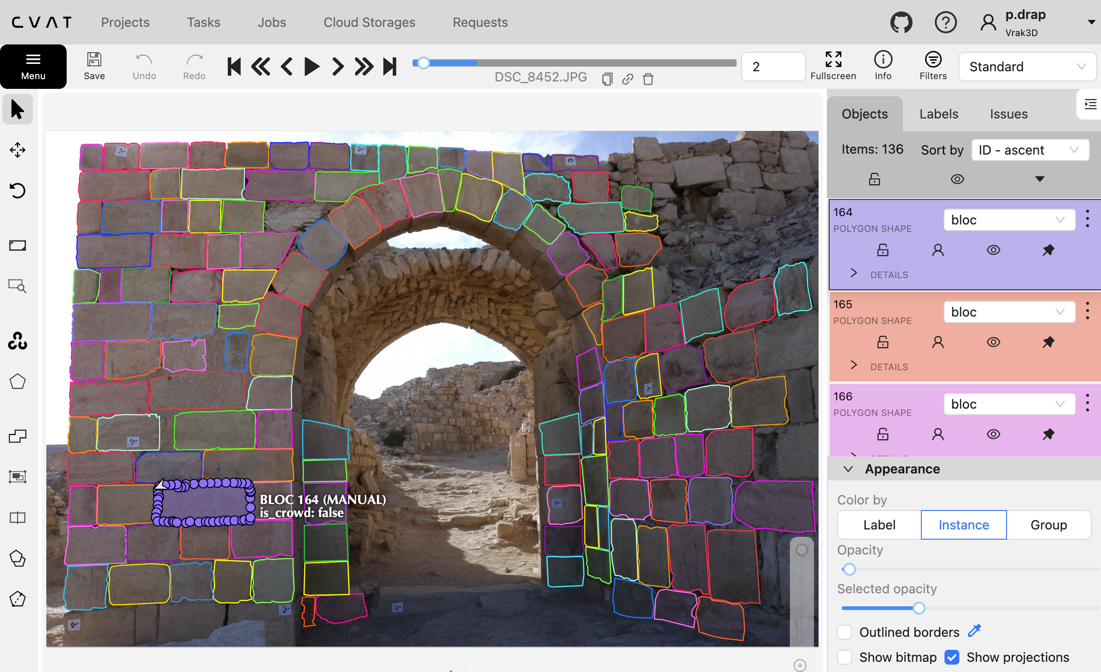Open the bloc label dropdown of object 166
The image size is (1101, 672).
1009,404
